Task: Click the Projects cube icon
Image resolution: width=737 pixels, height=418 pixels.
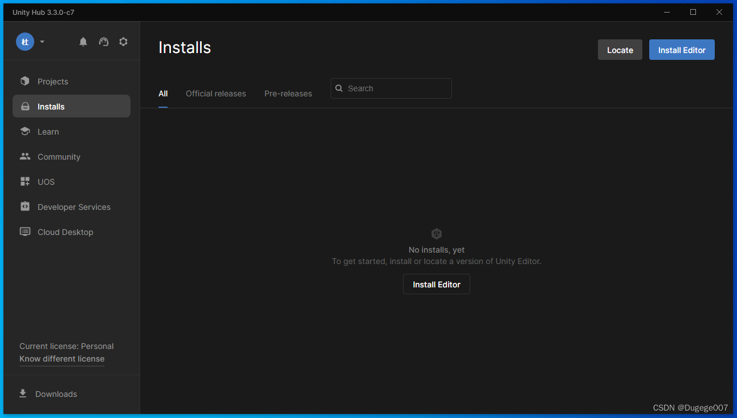Action: point(25,81)
